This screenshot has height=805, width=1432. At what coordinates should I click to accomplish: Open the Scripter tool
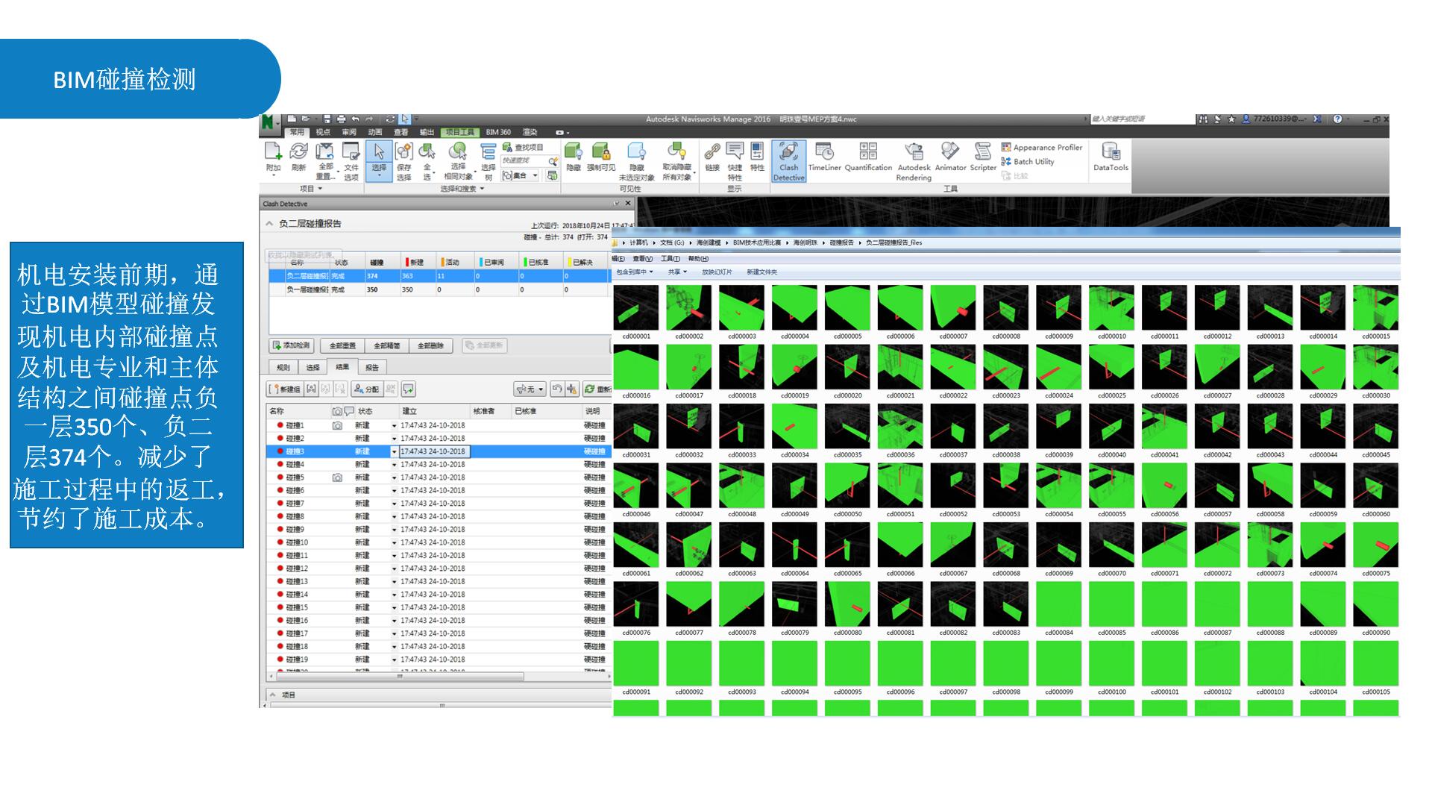tap(983, 157)
